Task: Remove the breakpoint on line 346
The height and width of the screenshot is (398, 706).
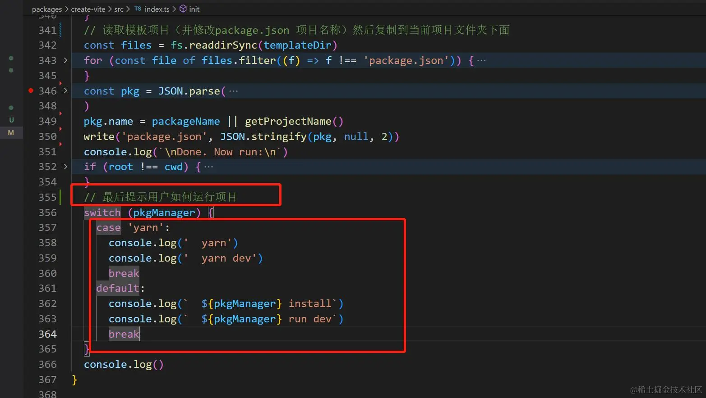Action: (x=31, y=90)
